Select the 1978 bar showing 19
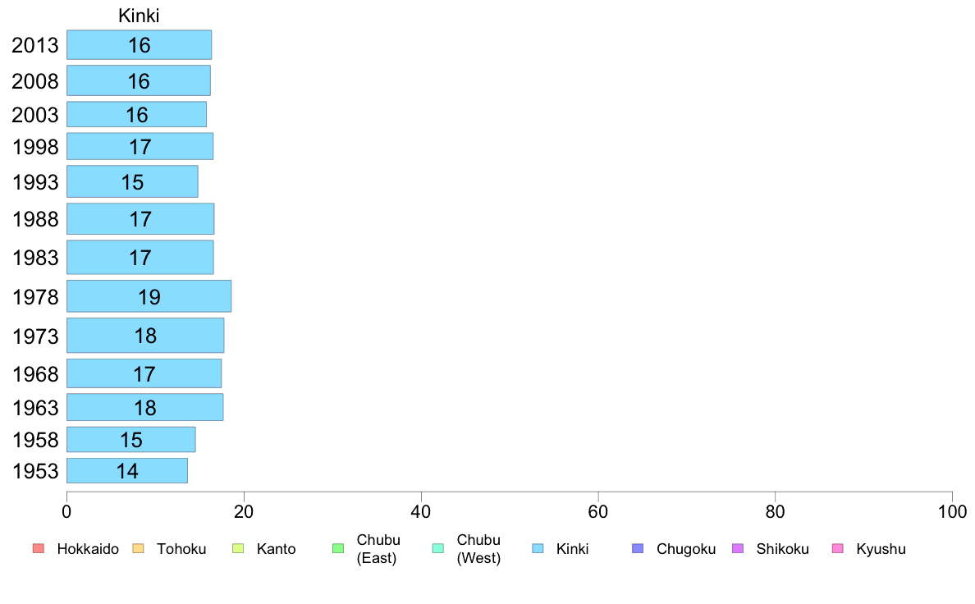The width and height of the screenshot is (975, 604). (149, 296)
